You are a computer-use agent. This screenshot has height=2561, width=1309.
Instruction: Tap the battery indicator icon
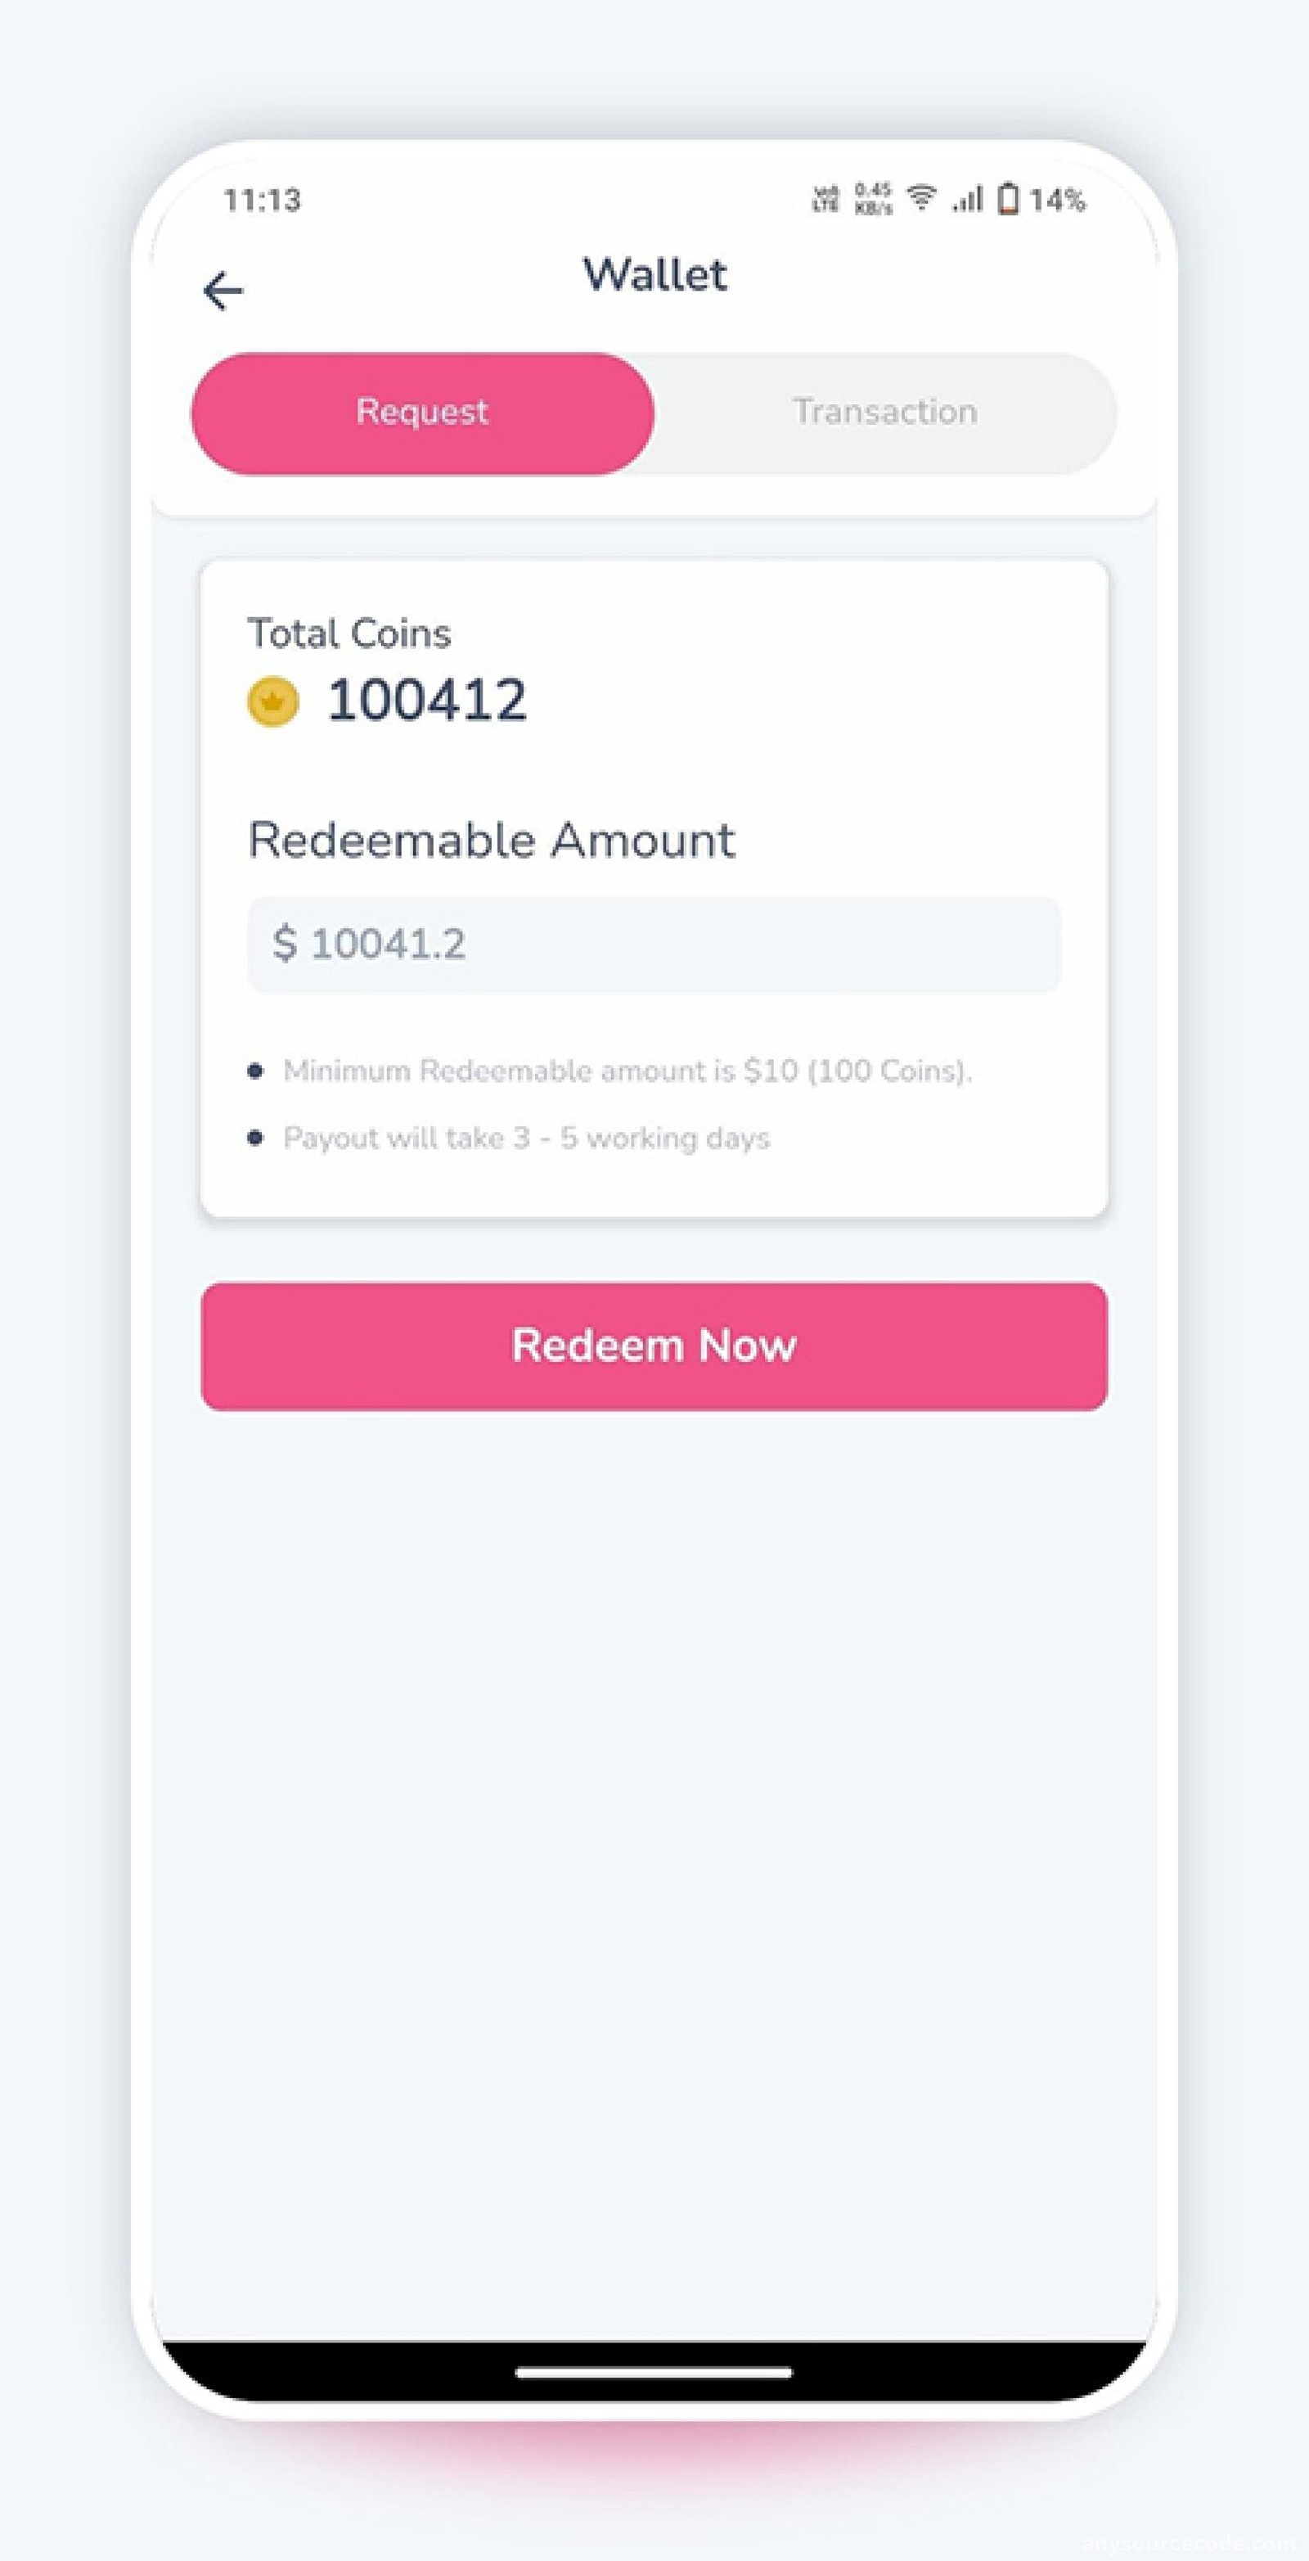[x=1008, y=199]
